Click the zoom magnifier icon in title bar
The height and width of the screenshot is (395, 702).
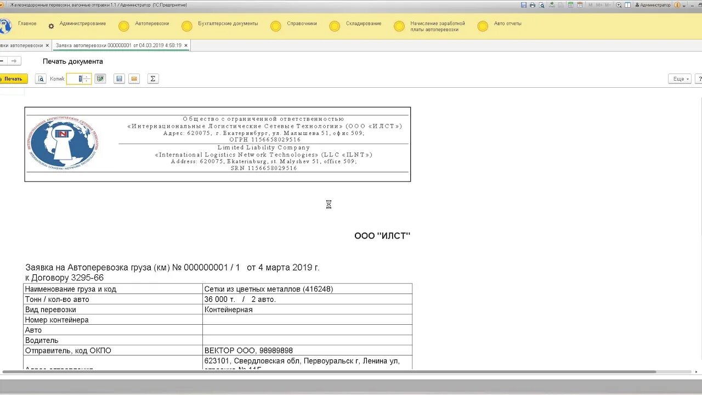coord(619,5)
